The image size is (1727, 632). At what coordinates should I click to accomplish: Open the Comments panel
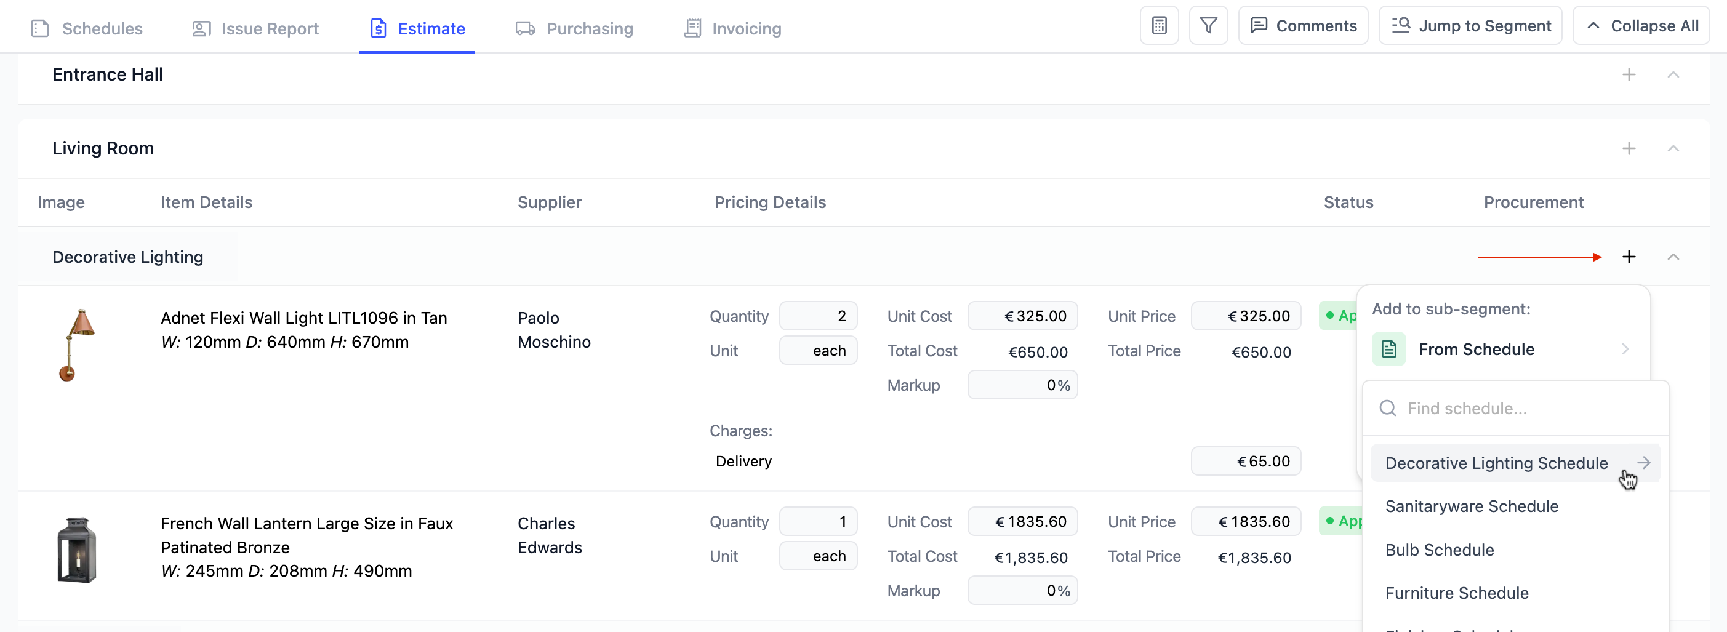1302,26
